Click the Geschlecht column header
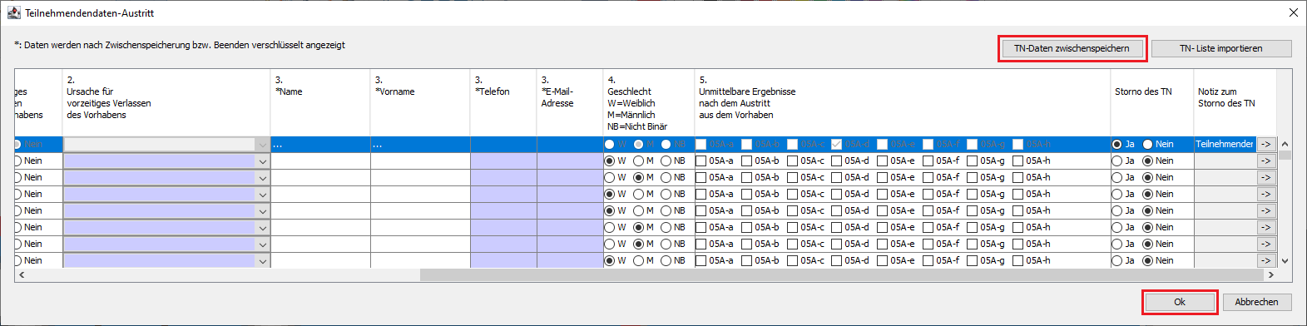 pyautogui.click(x=649, y=102)
